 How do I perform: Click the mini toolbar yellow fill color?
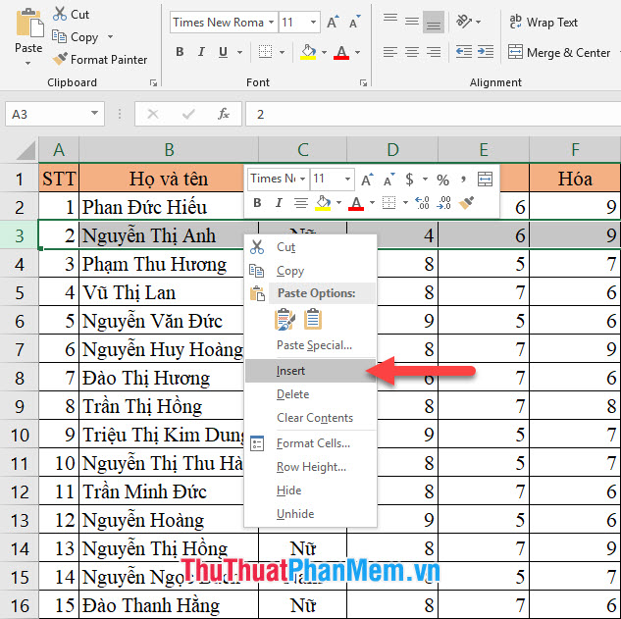click(323, 203)
